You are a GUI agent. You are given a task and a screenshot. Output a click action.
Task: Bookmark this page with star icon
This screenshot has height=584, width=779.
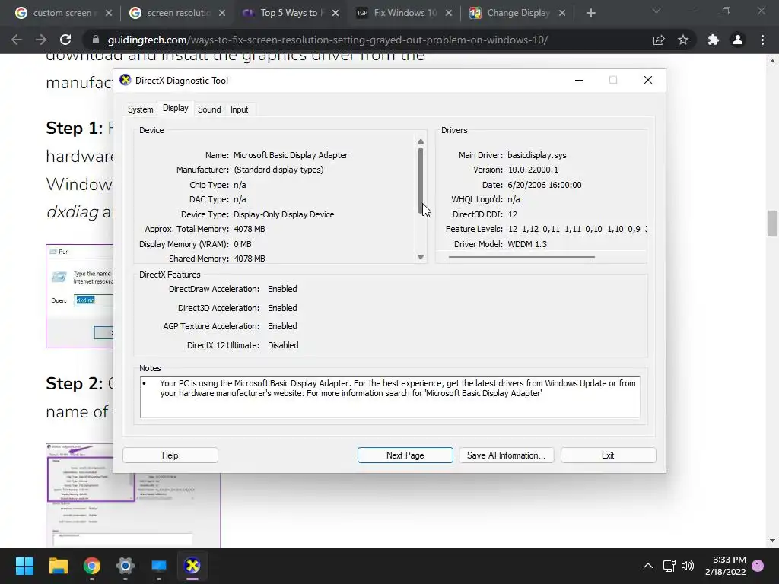tap(683, 40)
